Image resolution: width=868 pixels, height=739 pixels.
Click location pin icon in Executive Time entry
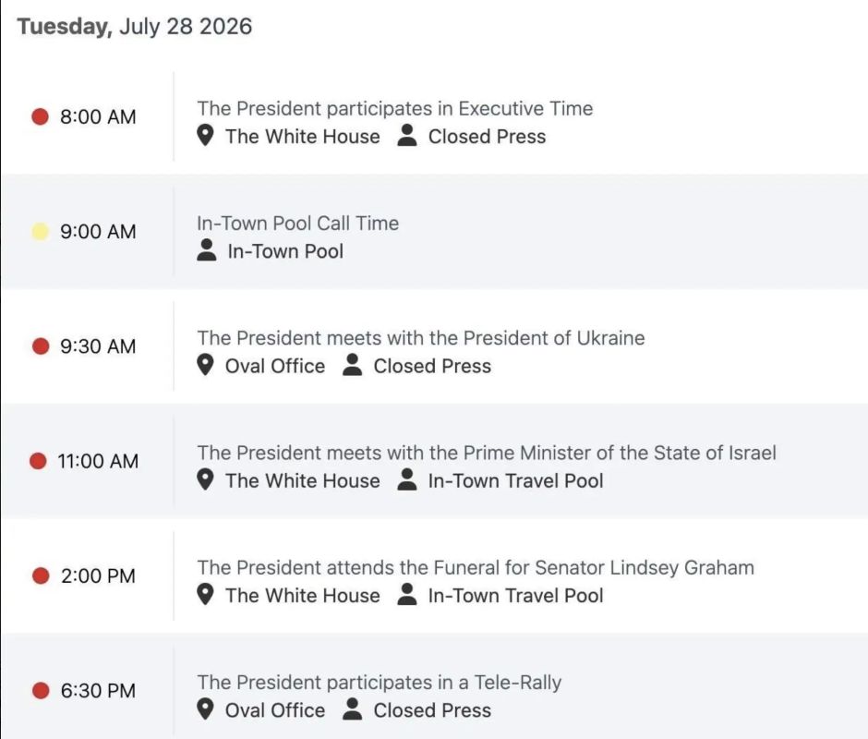(x=205, y=136)
